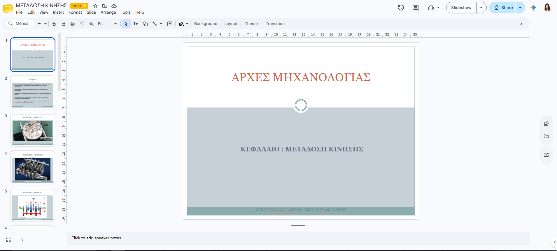Select subtitle ΚΕΦΑΛΑΙΟ : ΜΕΤΑΔΟΣΗ ΚΙΝΗΣΗΣ
This screenshot has height=251, width=557.
click(302, 149)
